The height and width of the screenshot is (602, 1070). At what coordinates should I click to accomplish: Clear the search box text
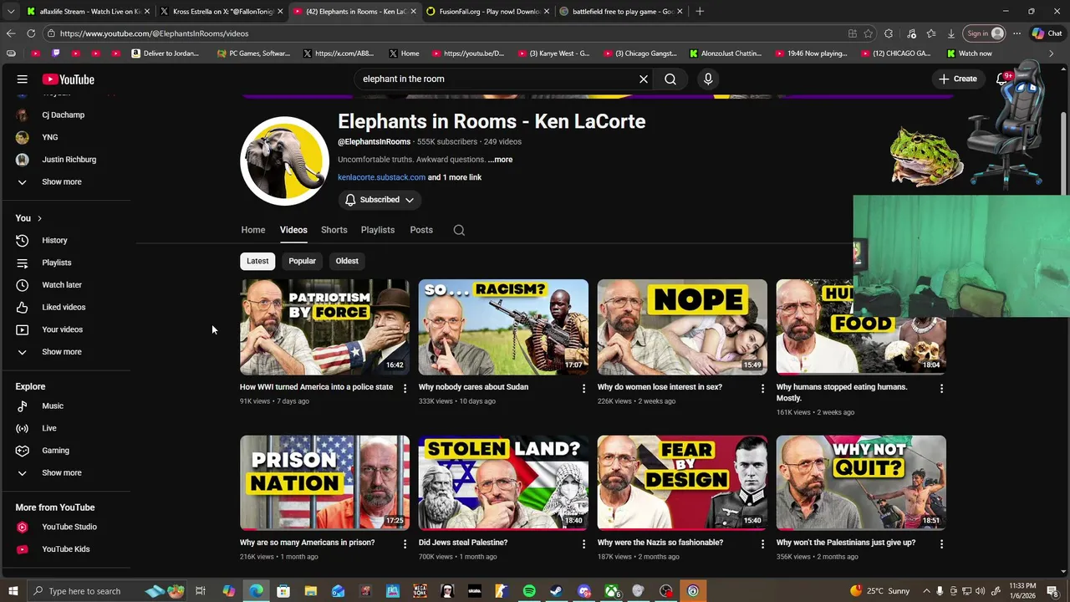(x=644, y=79)
